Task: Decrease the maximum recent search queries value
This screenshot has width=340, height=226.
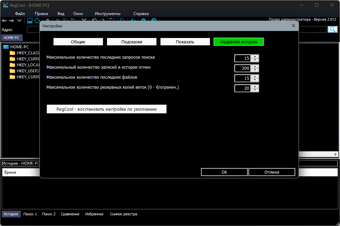Action: point(255,60)
